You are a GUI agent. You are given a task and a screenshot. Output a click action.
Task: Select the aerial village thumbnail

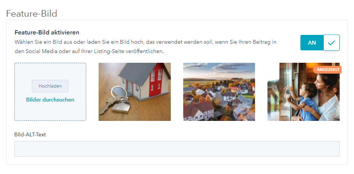tap(219, 92)
